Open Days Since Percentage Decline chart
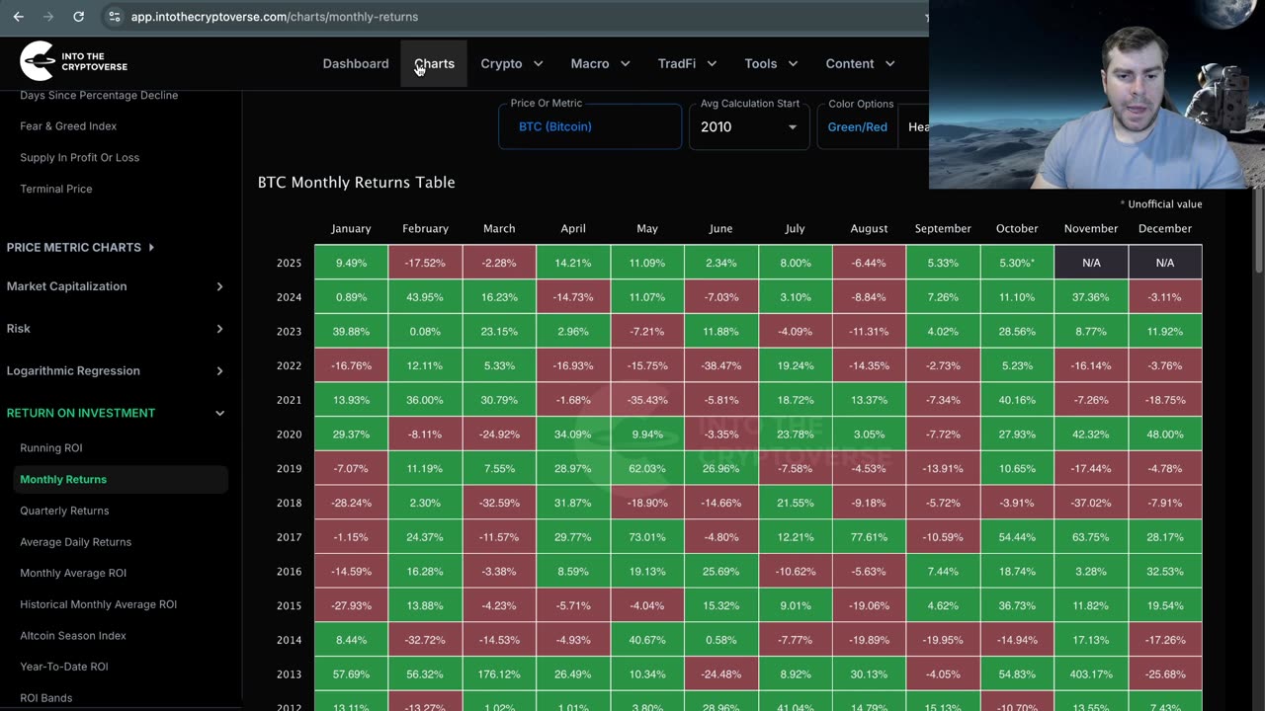Screen dimensions: 1265x711 tap(99, 96)
